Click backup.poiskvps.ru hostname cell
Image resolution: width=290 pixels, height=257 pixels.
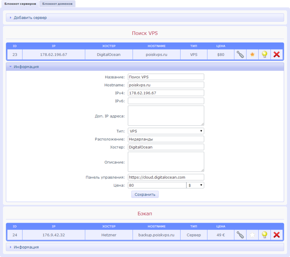[x=157, y=235]
